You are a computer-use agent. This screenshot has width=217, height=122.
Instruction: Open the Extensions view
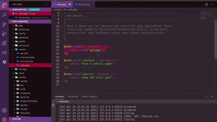click(x=4, y=43)
